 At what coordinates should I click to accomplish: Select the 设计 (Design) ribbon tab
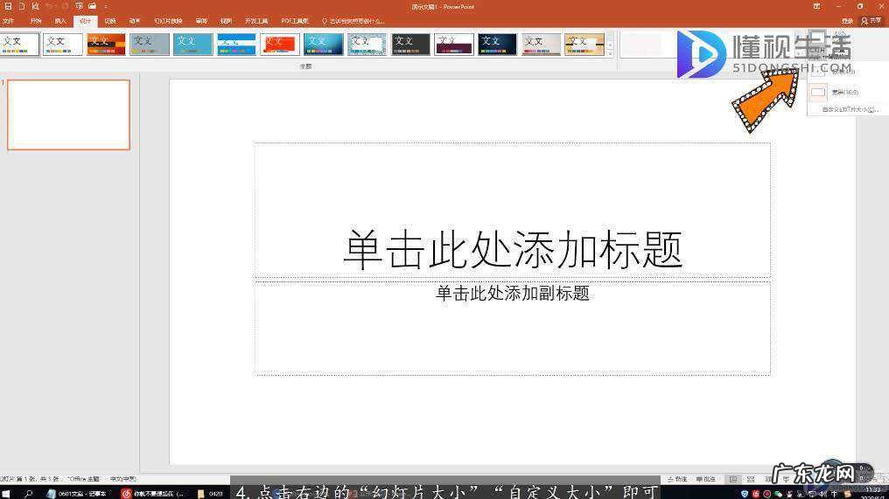(85, 21)
